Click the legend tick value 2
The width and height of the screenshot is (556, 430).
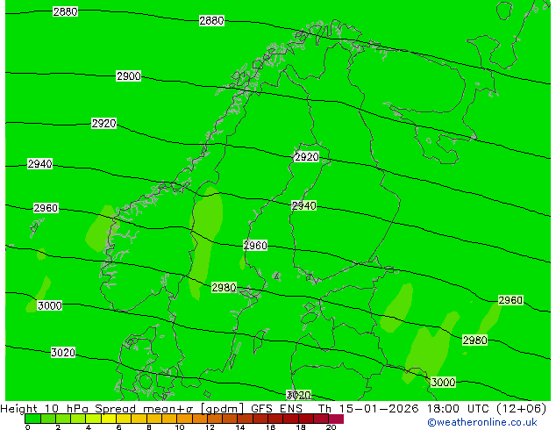click(58, 427)
